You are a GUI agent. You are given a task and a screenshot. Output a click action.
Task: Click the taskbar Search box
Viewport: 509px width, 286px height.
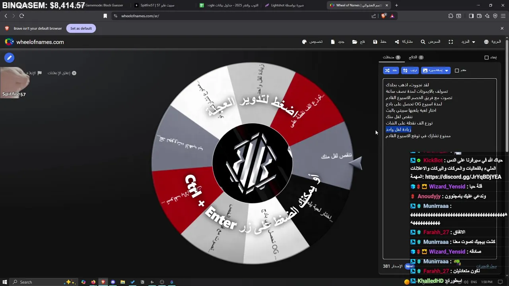tap(44, 282)
